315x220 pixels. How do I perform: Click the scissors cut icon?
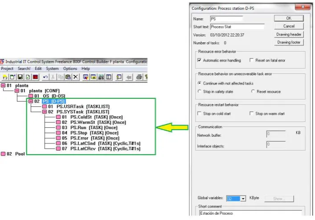pyautogui.click(x=53, y=77)
